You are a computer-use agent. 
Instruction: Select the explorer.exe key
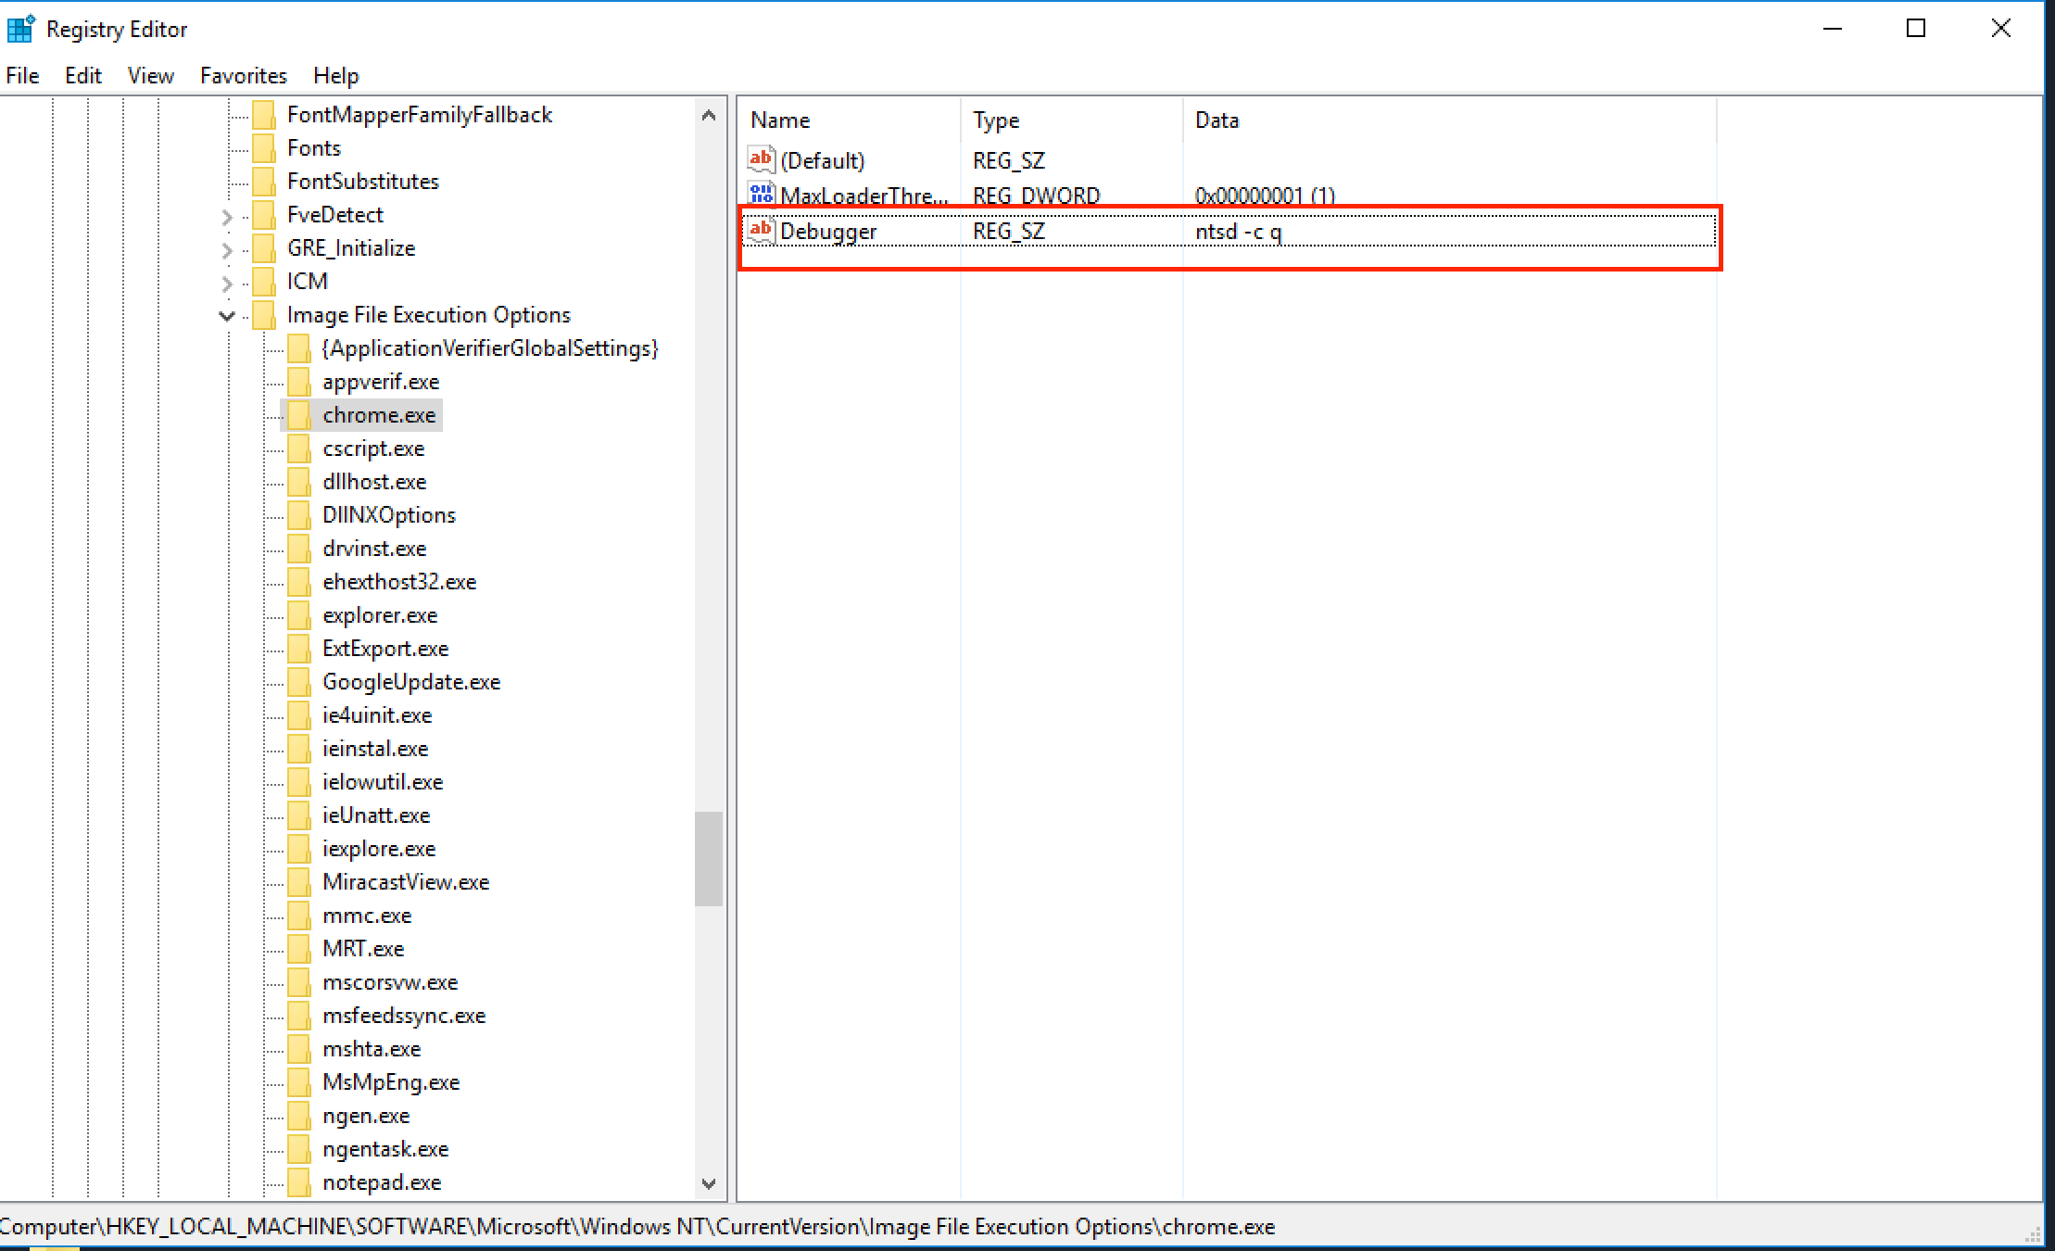point(380,615)
